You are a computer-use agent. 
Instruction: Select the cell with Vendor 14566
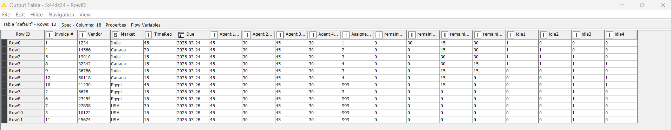[94, 50]
